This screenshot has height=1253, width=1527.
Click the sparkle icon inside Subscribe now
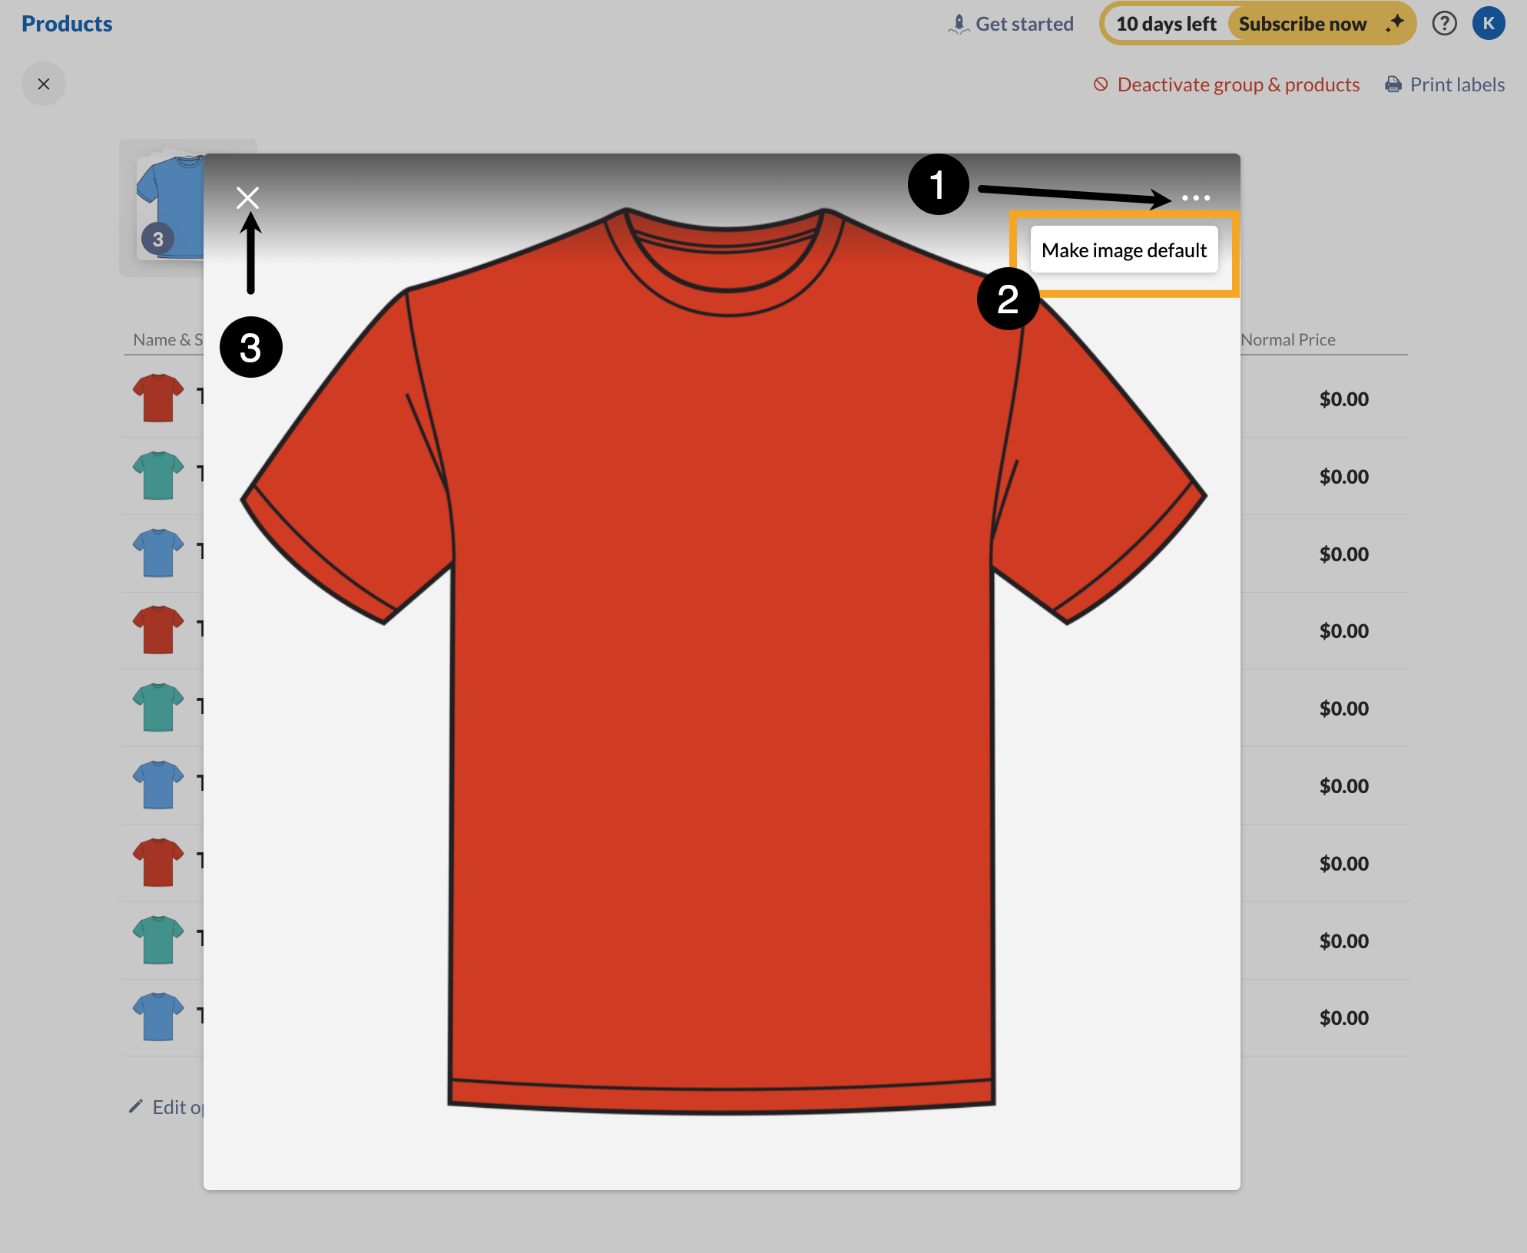1396,23
